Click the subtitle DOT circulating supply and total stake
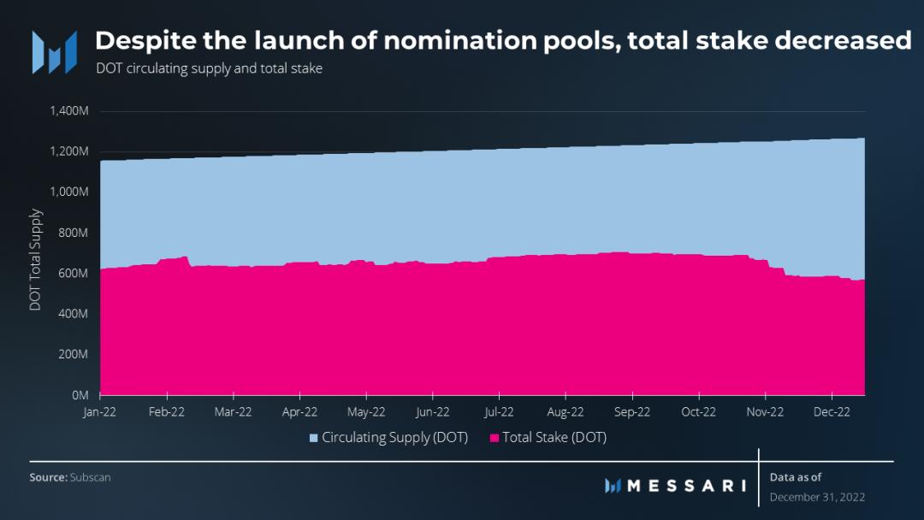This screenshot has height=520, width=924. click(x=209, y=68)
